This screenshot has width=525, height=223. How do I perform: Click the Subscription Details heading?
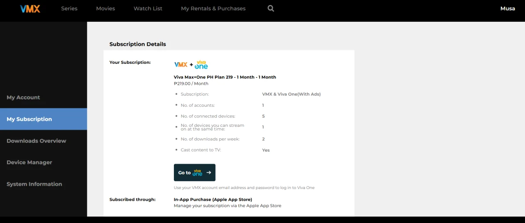coord(138,44)
